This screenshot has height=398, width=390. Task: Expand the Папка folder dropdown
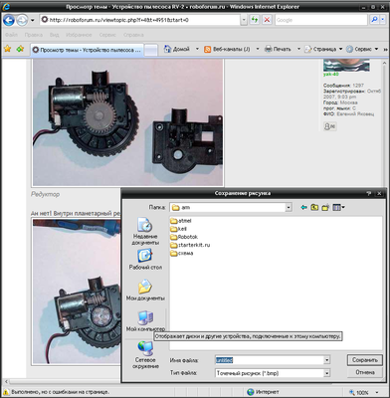pos(289,208)
